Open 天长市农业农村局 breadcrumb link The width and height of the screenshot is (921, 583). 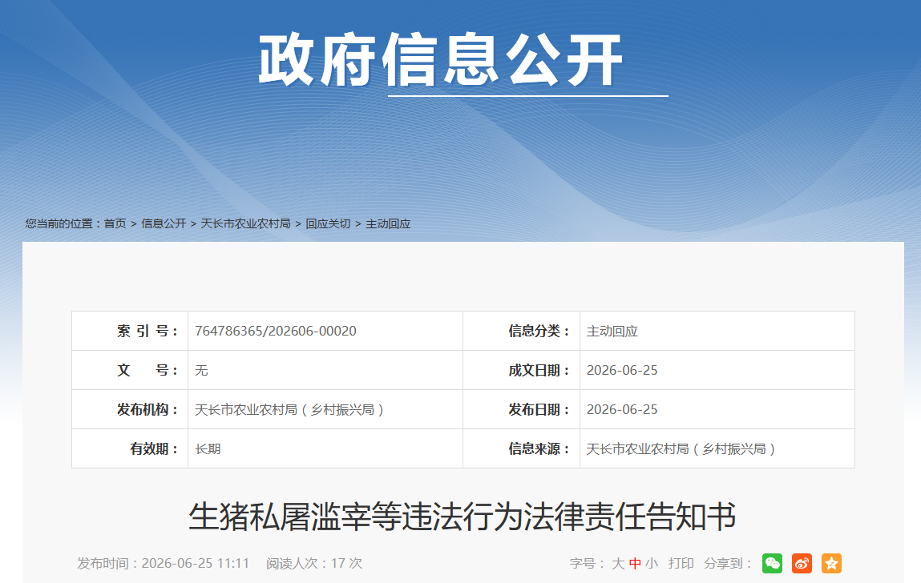(x=245, y=223)
